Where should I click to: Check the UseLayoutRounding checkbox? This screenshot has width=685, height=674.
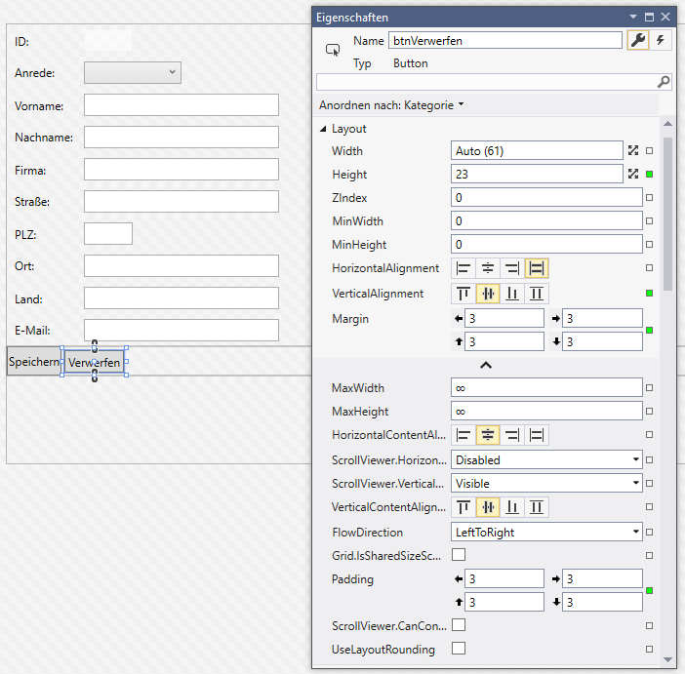coord(459,649)
